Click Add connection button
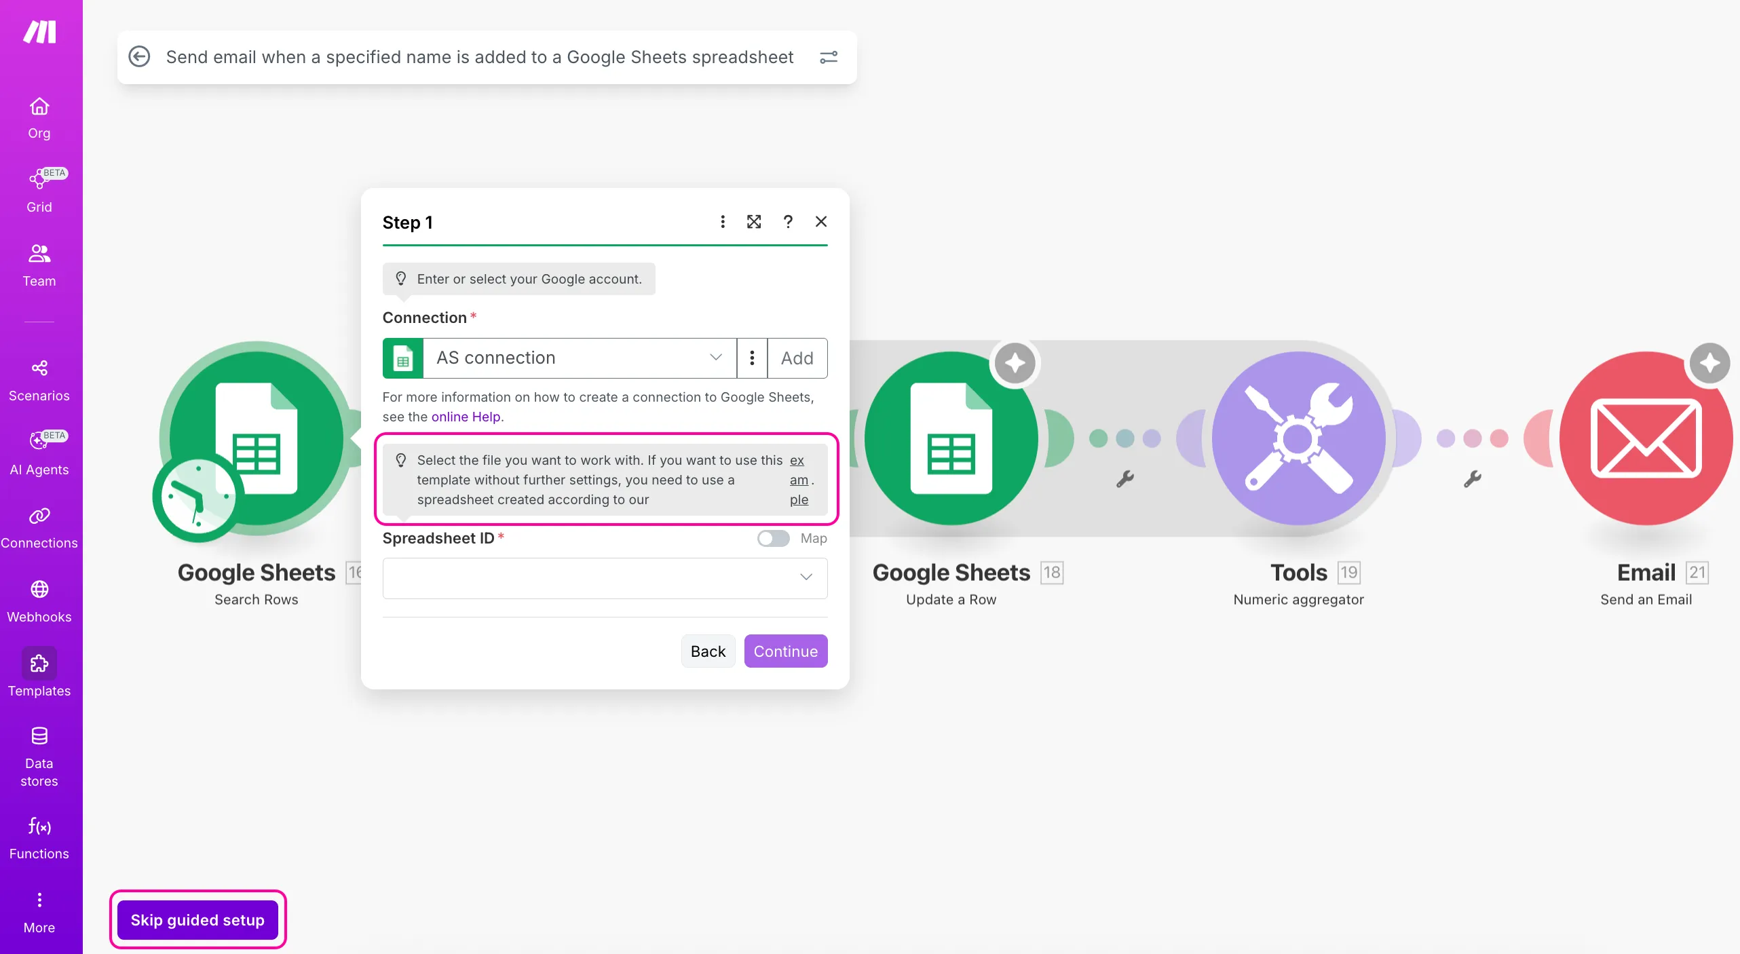Screen dimensions: 1740x954 (x=797, y=358)
